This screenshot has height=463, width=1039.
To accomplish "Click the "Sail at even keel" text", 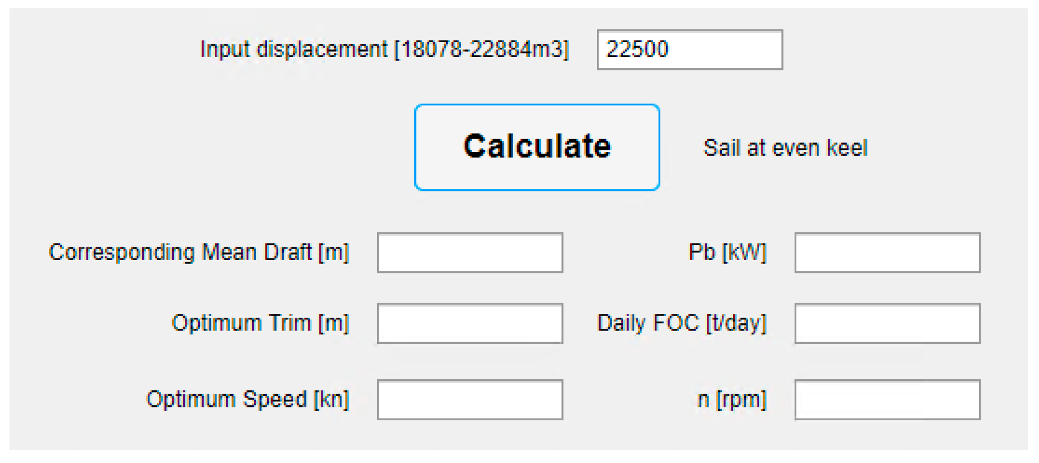I will (x=785, y=148).
